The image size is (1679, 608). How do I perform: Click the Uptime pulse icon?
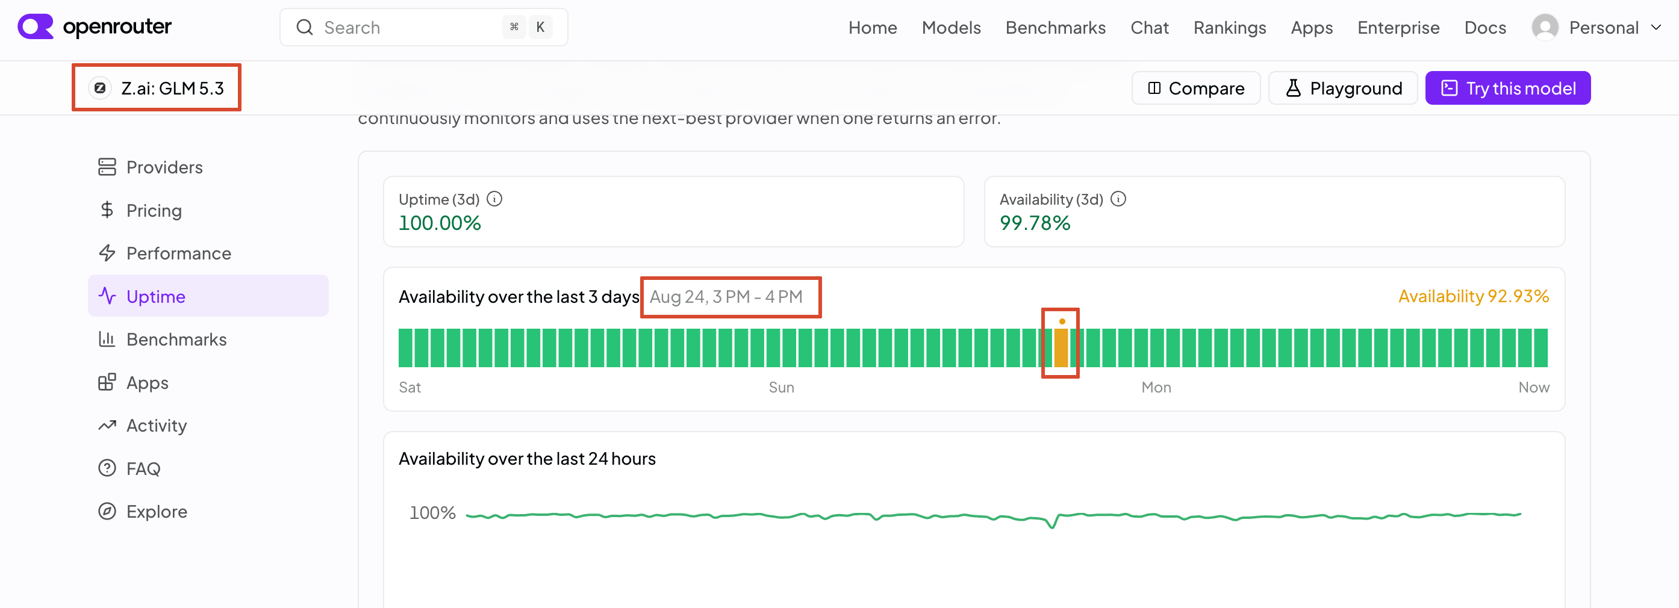(x=107, y=296)
